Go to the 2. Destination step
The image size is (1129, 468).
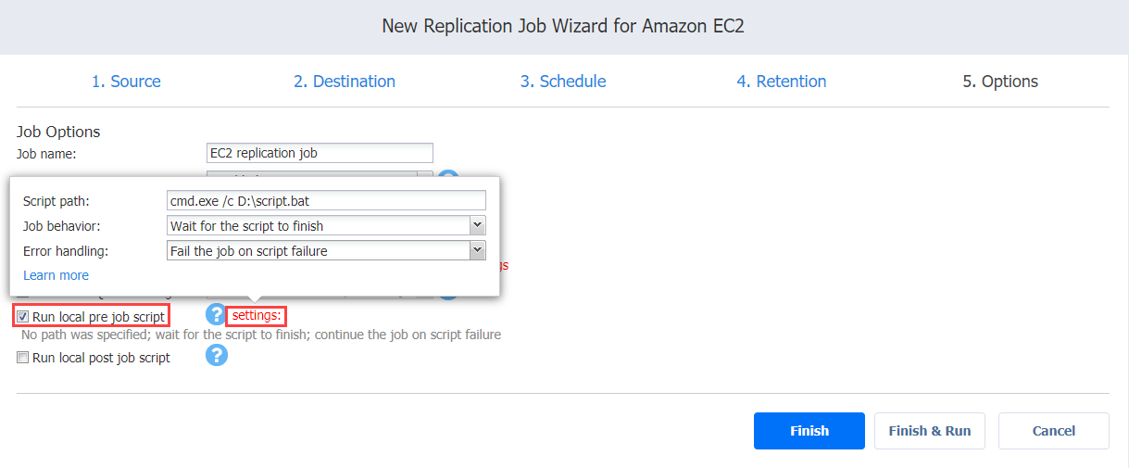[345, 82]
